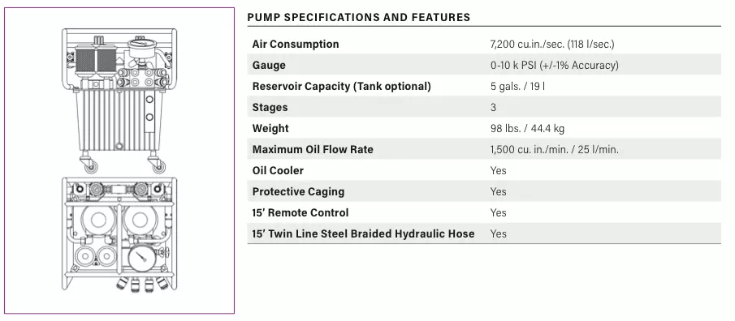Image resolution: width=735 pixels, height=321 pixels.
Task: Click the left caster wheel on the pump drawing
Action: click(x=90, y=165)
